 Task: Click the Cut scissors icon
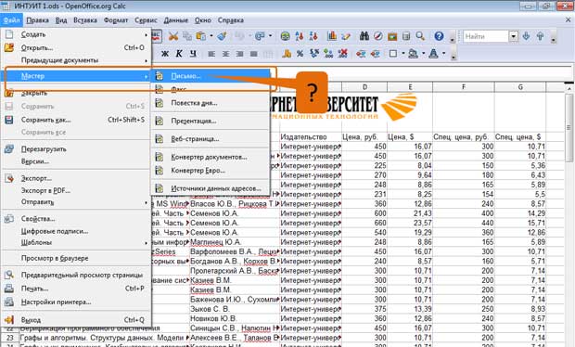pyautogui.click(x=173, y=36)
